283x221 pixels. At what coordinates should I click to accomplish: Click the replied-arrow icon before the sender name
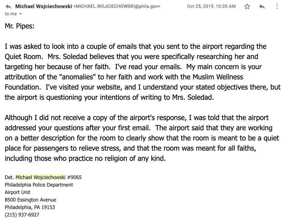8,7
